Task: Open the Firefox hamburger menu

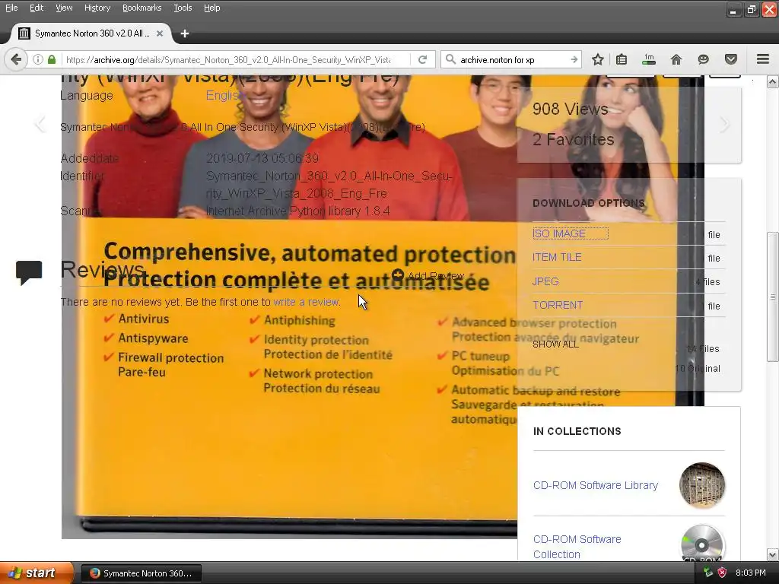Action: (x=763, y=59)
